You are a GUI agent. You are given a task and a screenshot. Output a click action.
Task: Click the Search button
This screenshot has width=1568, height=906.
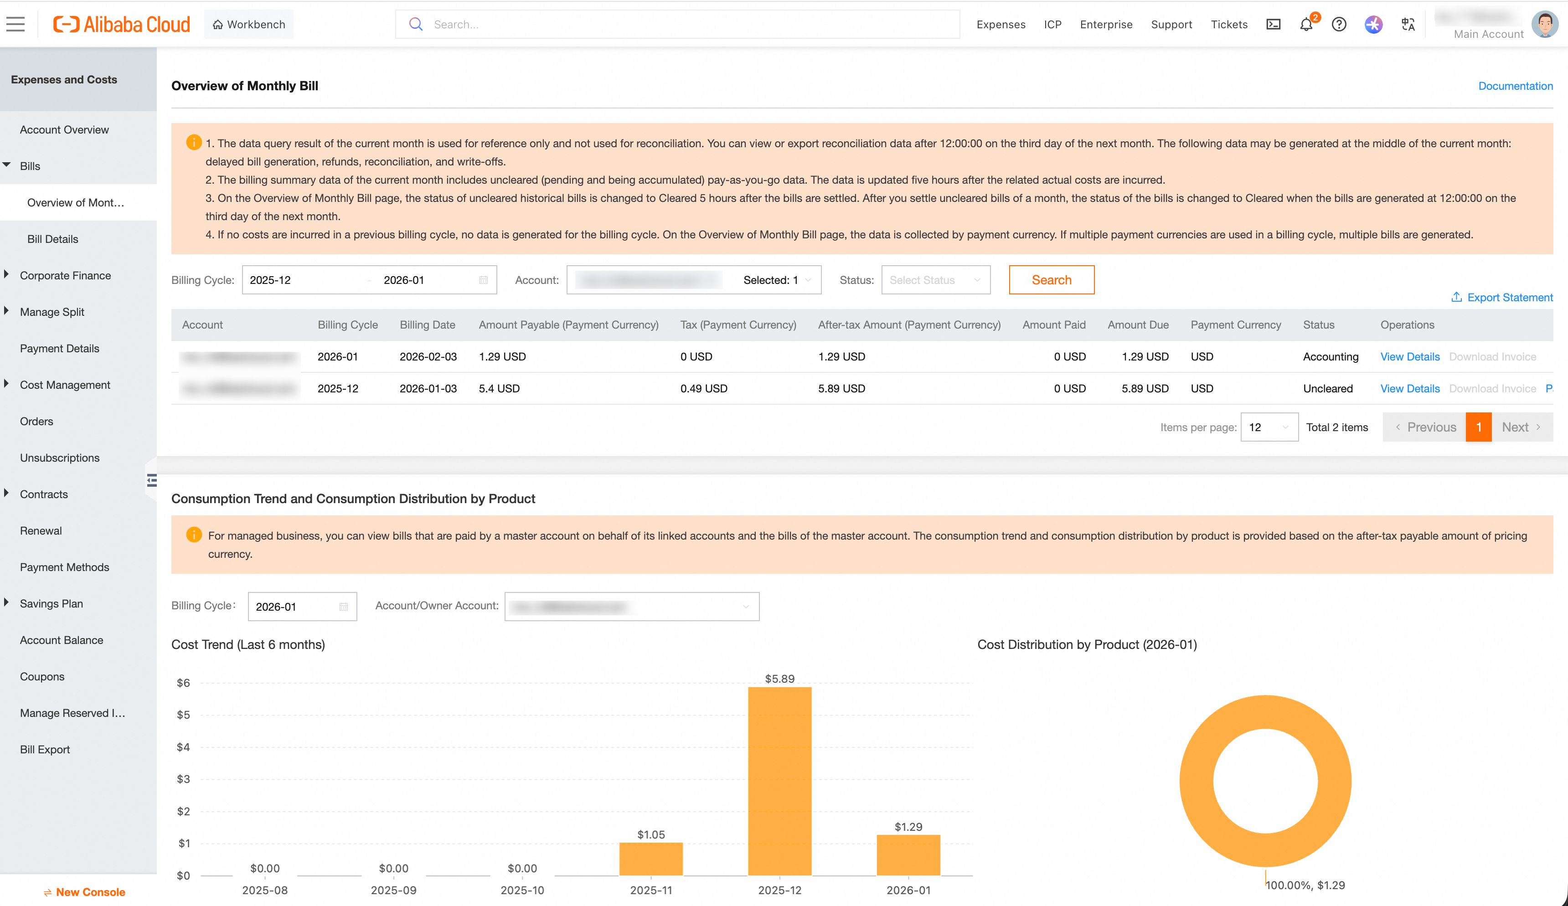[1052, 279]
